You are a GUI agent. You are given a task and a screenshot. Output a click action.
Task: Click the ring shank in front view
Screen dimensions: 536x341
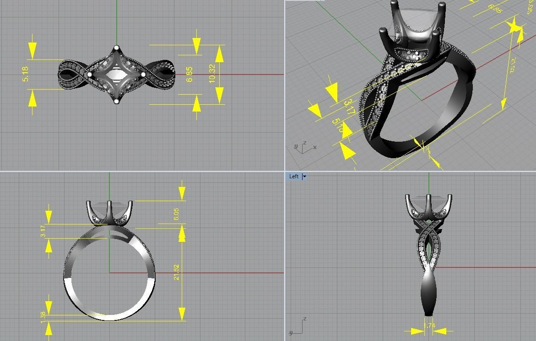pyautogui.click(x=109, y=273)
